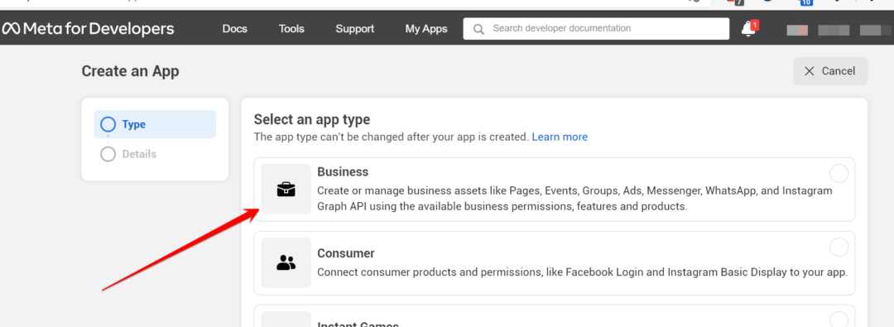Select the Type step in sidebar
This screenshot has height=327, width=894.
[155, 124]
